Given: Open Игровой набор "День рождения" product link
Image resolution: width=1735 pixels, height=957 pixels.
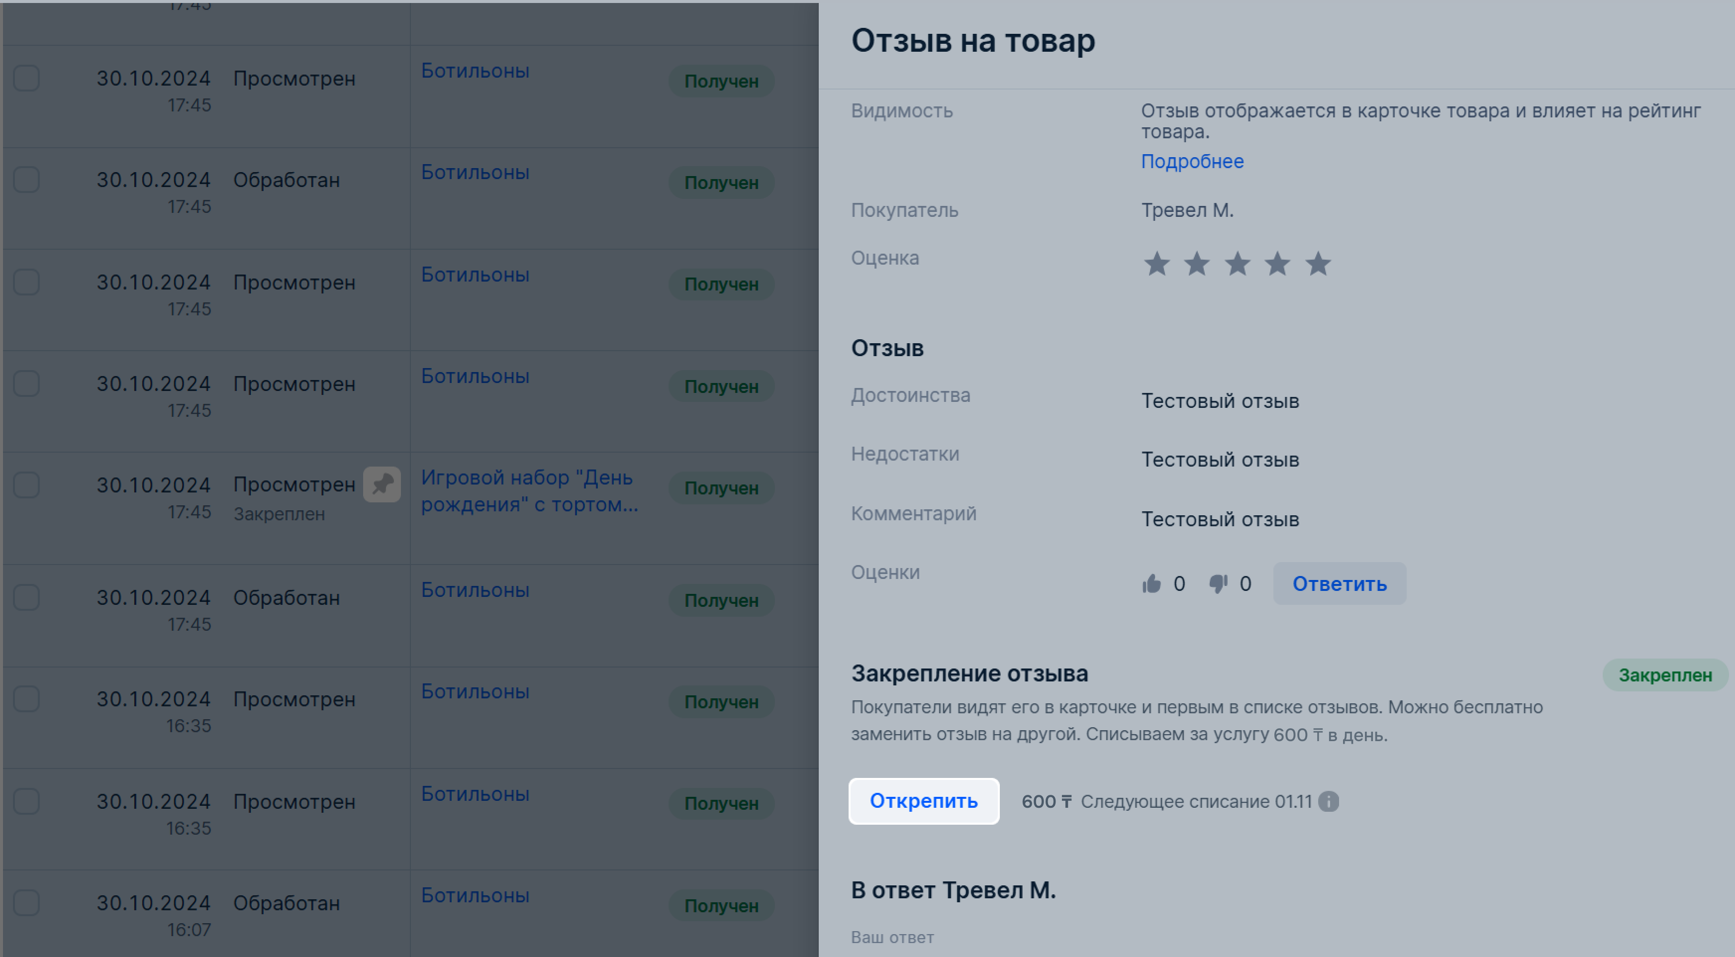Looking at the screenshot, I should [x=529, y=491].
